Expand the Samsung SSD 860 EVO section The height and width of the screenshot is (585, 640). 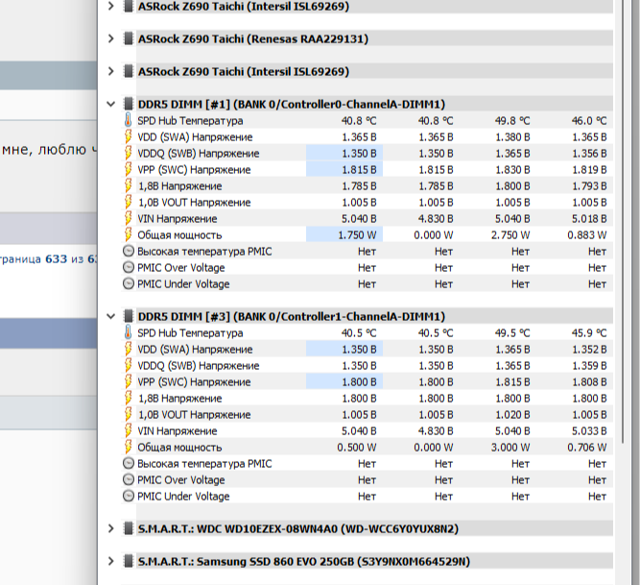pos(111,561)
